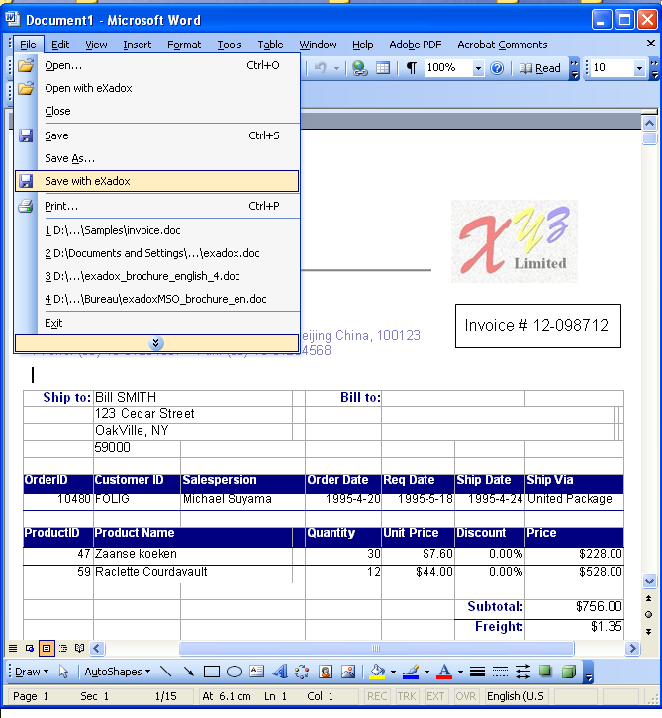The width and height of the screenshot is (662, 718).
Task: Open the font size dropdown showing 10
Action: click(x=639, y=68)
